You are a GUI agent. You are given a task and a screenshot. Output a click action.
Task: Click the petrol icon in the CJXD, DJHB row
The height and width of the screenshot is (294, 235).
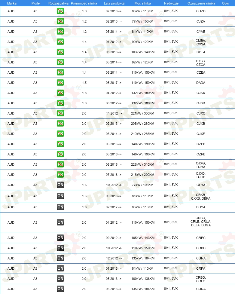coord(60,175)
